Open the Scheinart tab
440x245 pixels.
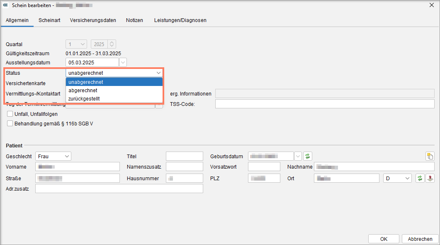49,20
